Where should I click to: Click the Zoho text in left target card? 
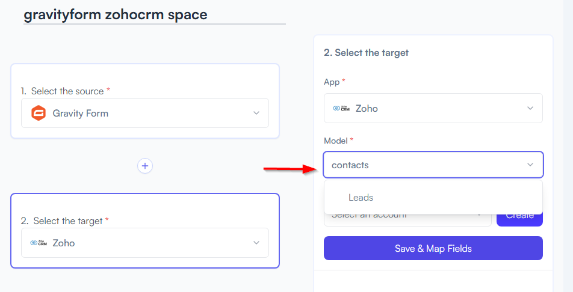(64, 243)
